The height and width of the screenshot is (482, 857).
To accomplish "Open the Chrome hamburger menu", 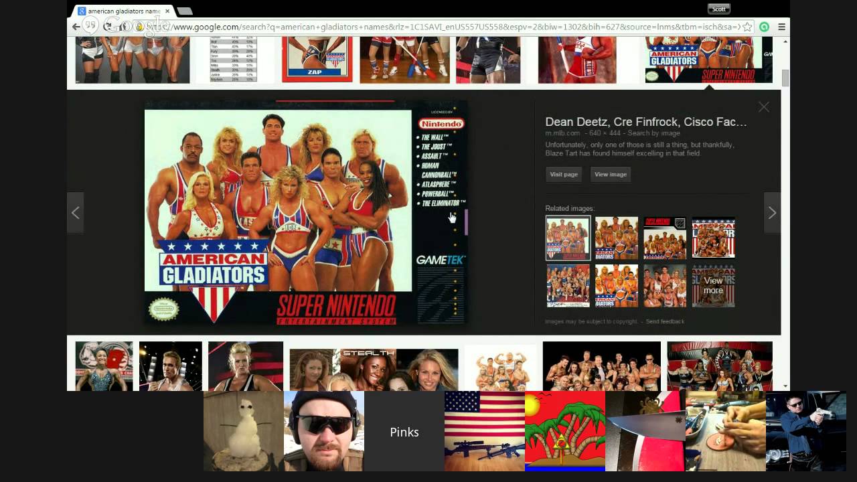I will tap(781, 27).
